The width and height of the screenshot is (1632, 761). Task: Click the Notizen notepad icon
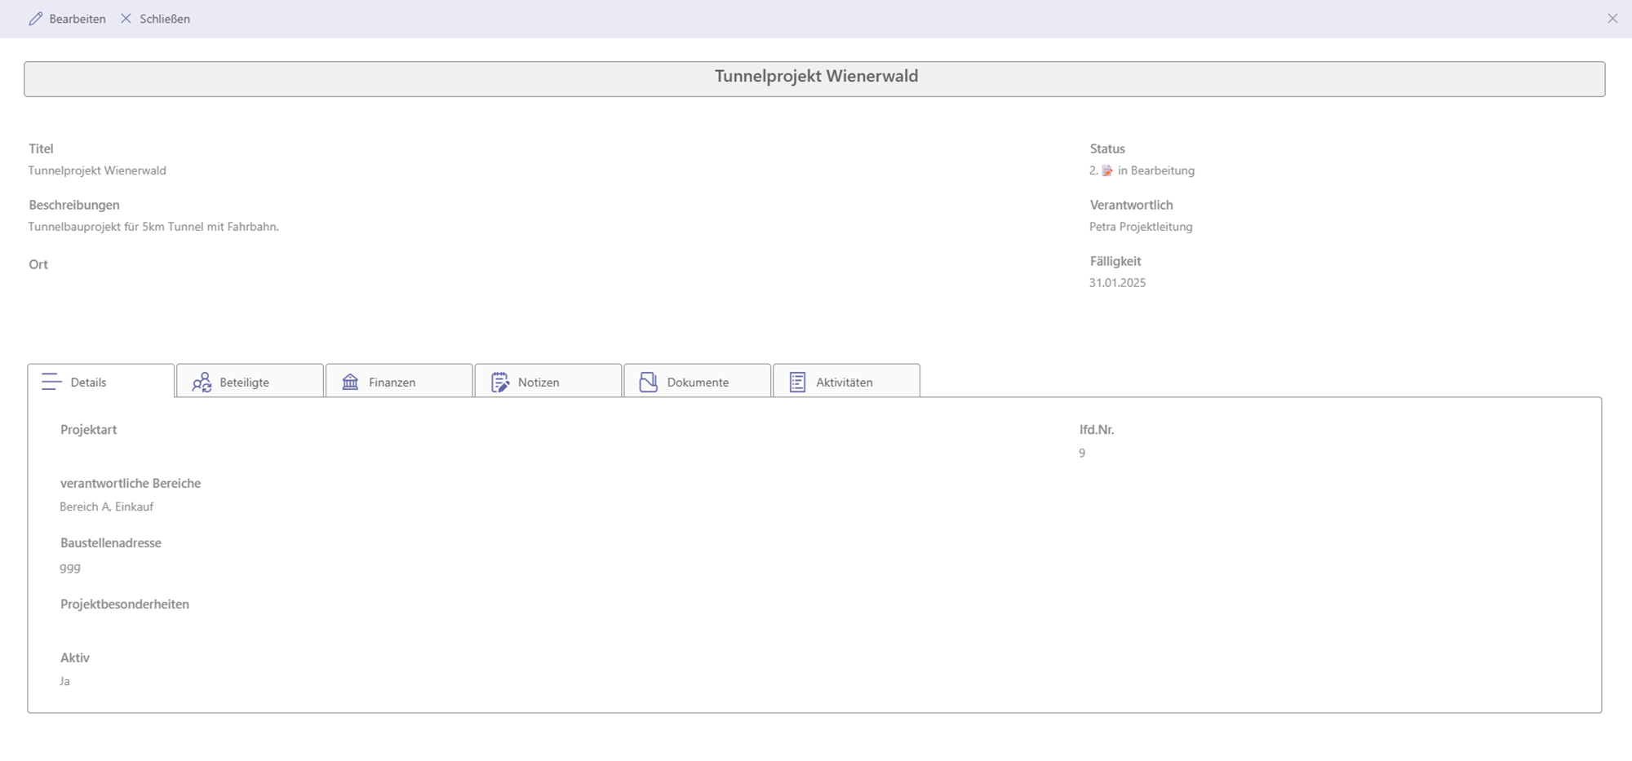pyautogui.click(x=499, y=382)
